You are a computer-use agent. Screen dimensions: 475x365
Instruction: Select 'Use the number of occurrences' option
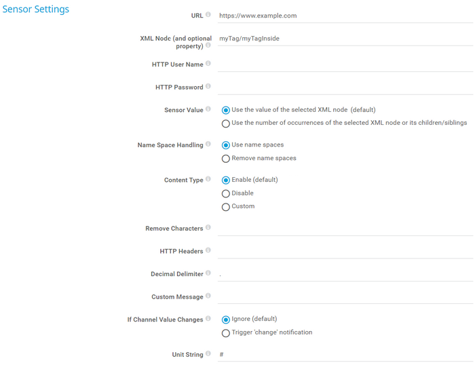tap(226, 123)
